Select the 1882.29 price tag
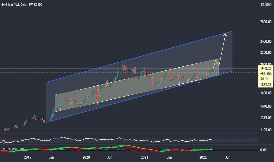 tap(266, 85)
